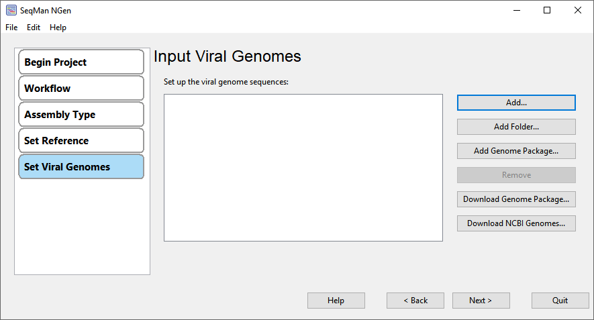Click the Remove button
The height and width of the screenshot is (320, 594).
point(516,175)
